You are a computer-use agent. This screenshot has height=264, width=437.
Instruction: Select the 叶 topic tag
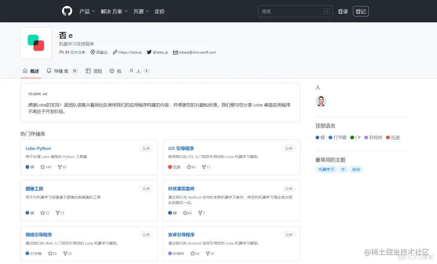point(343,169)
